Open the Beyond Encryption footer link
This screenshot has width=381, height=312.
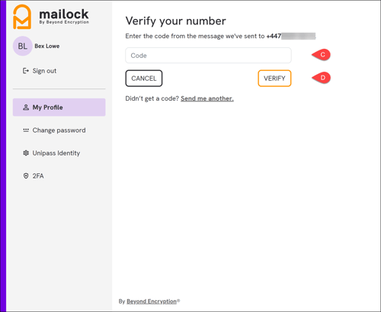click(x=152, y=301)
